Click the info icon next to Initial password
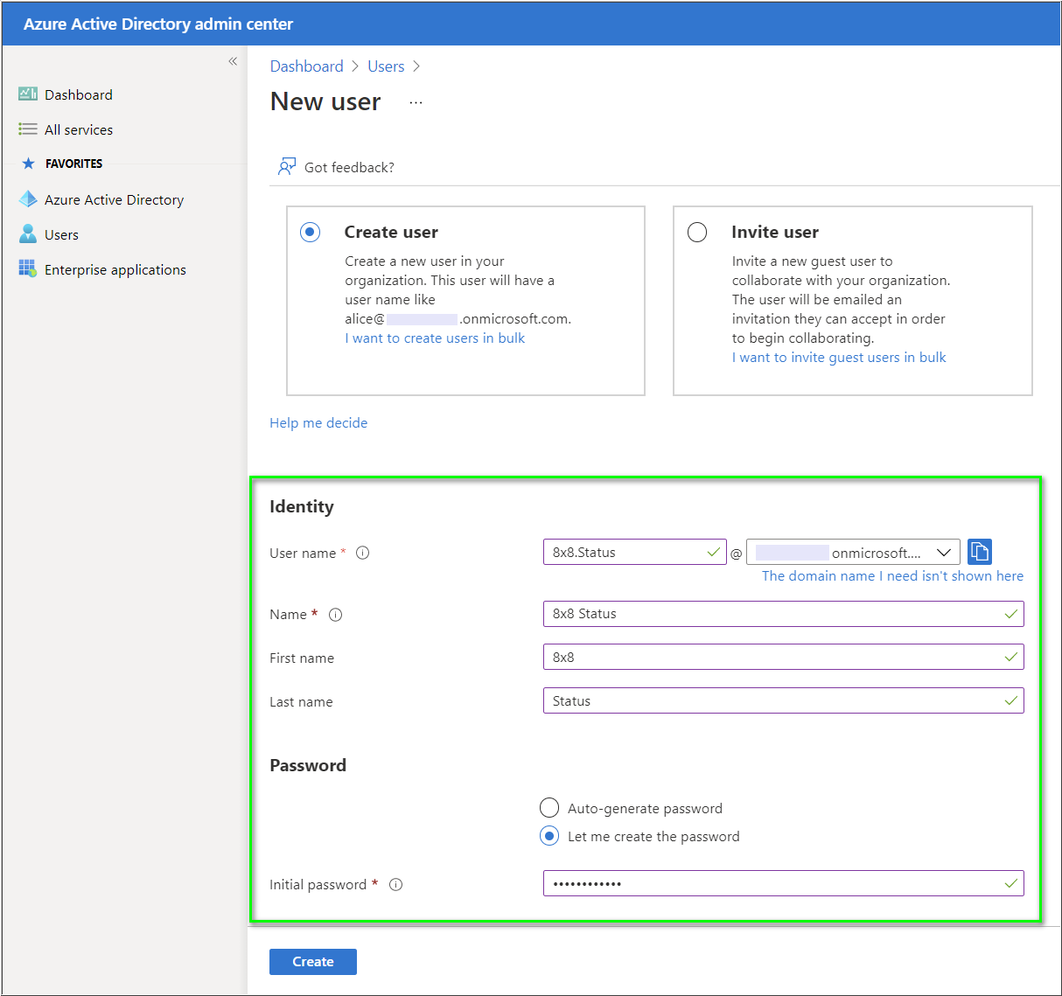This screenshot has width=1062, height=996. 395,884
